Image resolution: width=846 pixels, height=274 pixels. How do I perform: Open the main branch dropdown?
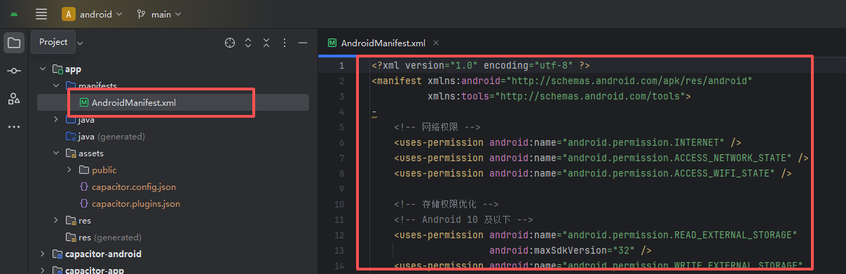[159, 14]
